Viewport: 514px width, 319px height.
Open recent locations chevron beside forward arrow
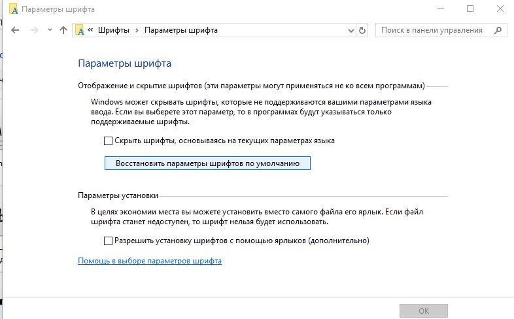point(50,30)
